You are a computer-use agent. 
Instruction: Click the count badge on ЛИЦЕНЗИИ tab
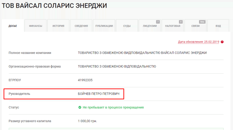158,22
